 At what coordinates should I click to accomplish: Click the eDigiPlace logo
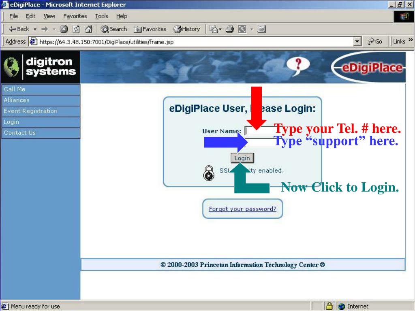(x=369, y=68)
